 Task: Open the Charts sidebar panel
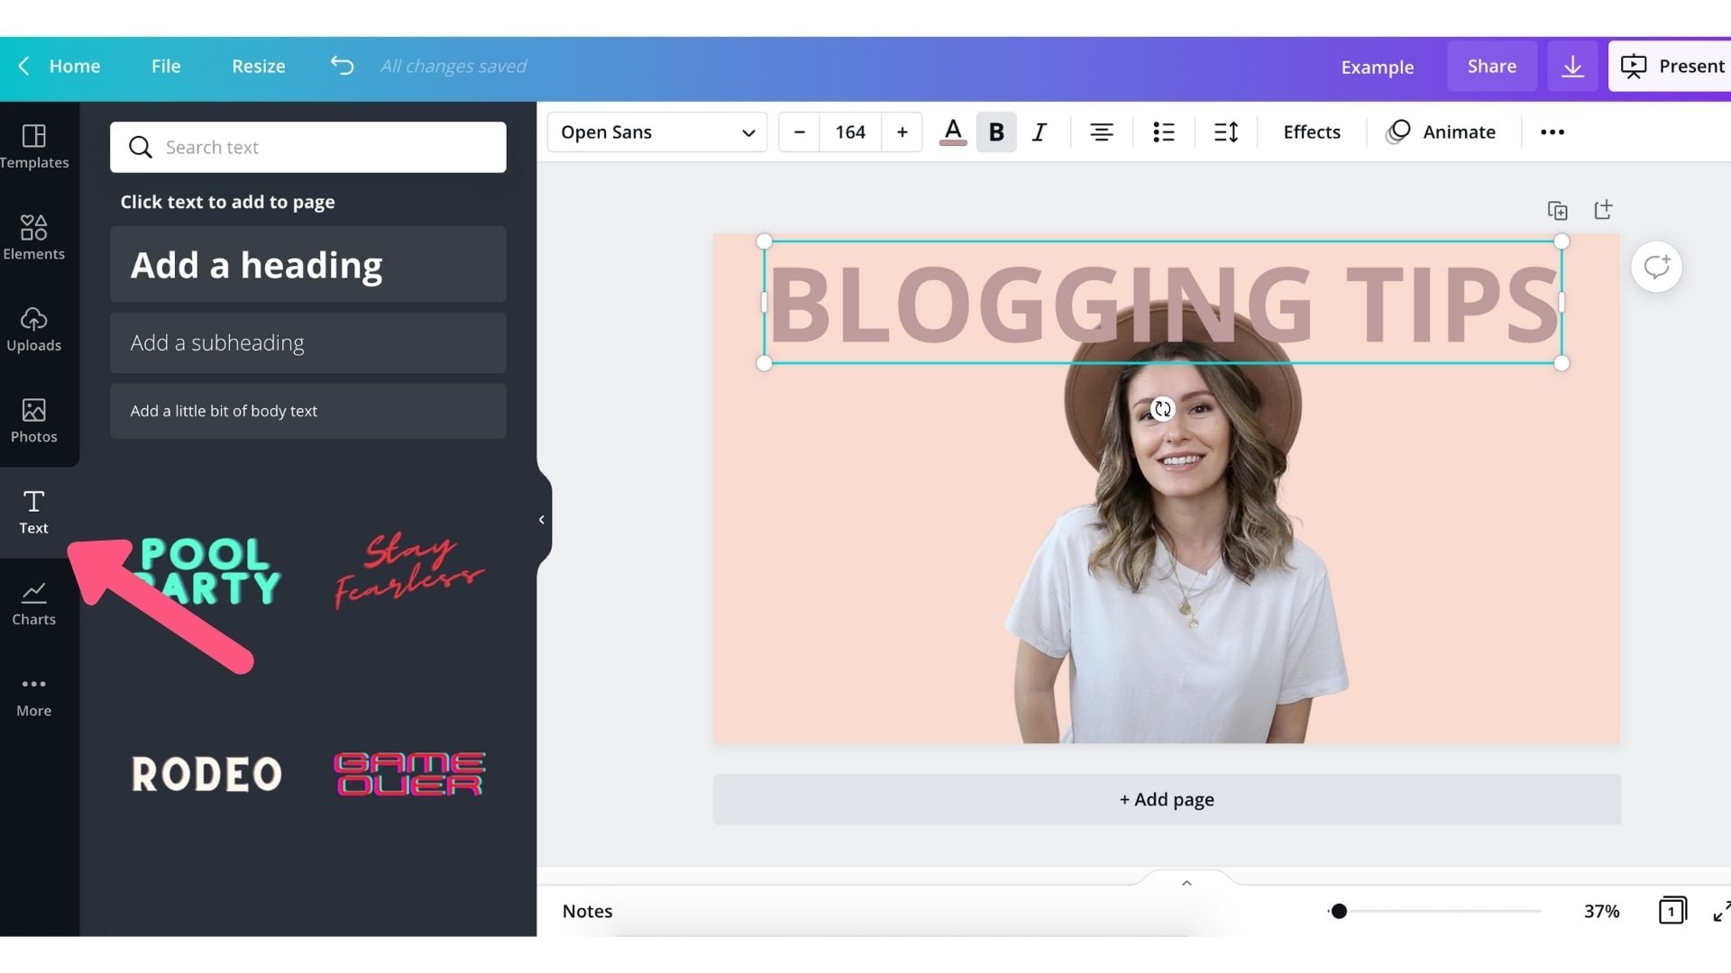coord(34,604)
